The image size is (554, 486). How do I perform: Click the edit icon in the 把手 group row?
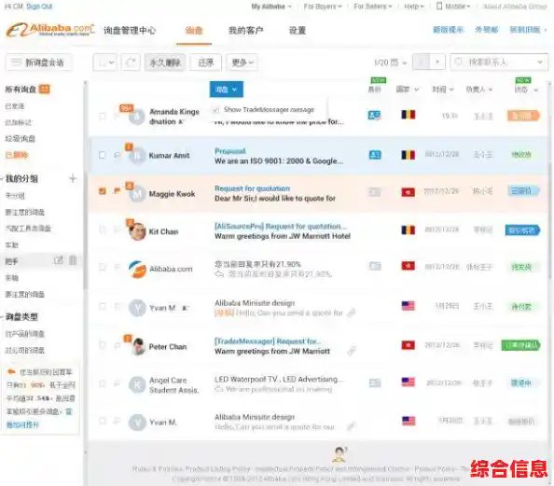59,260
